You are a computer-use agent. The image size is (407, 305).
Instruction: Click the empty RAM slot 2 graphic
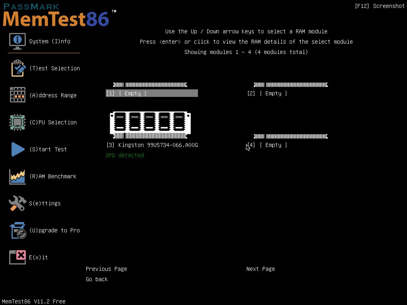click(291, 85)
